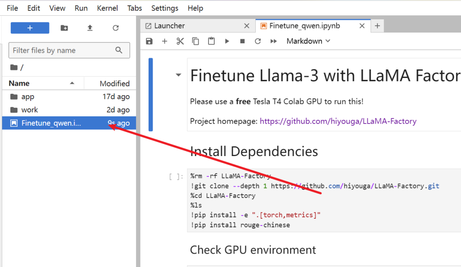Click the Install Dependencies heading
This screenshot has width=461, height=267.
(254, 152)
